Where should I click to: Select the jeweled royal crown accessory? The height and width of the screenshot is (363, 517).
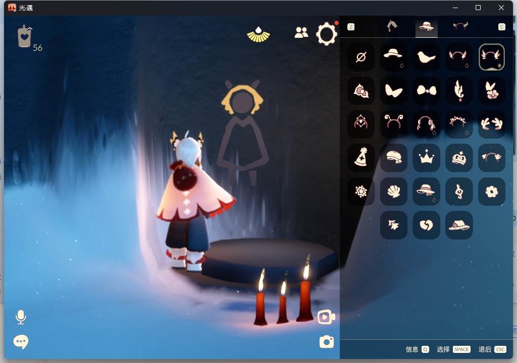(x=458, y=158)
